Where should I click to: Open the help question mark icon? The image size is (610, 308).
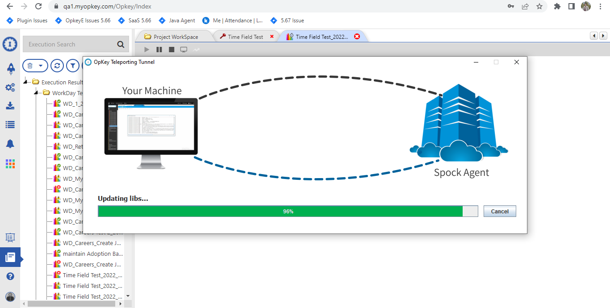point(10,276)
